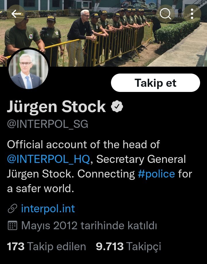
Task: Open the three-dot more options menu
Action: tap(192, 14)
